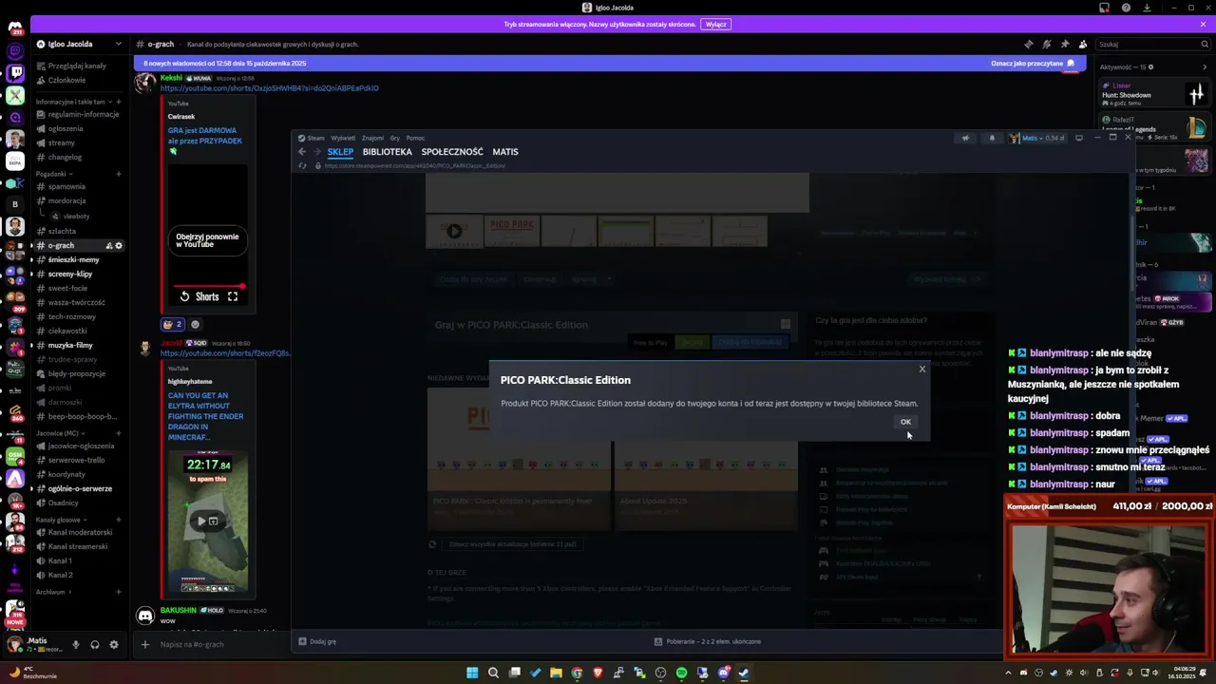Click Obejrzyj ponownie w YouTube button
The width and height of the screenshot is (1216, 684).
[x=207, y=240]
